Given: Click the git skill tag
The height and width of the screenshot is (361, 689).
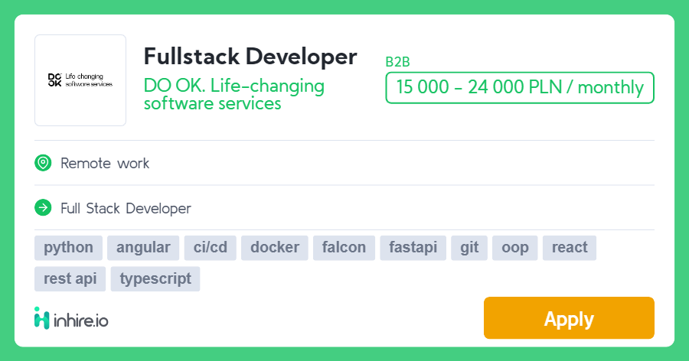Looking at the screenshot, I should coord(469,248).
